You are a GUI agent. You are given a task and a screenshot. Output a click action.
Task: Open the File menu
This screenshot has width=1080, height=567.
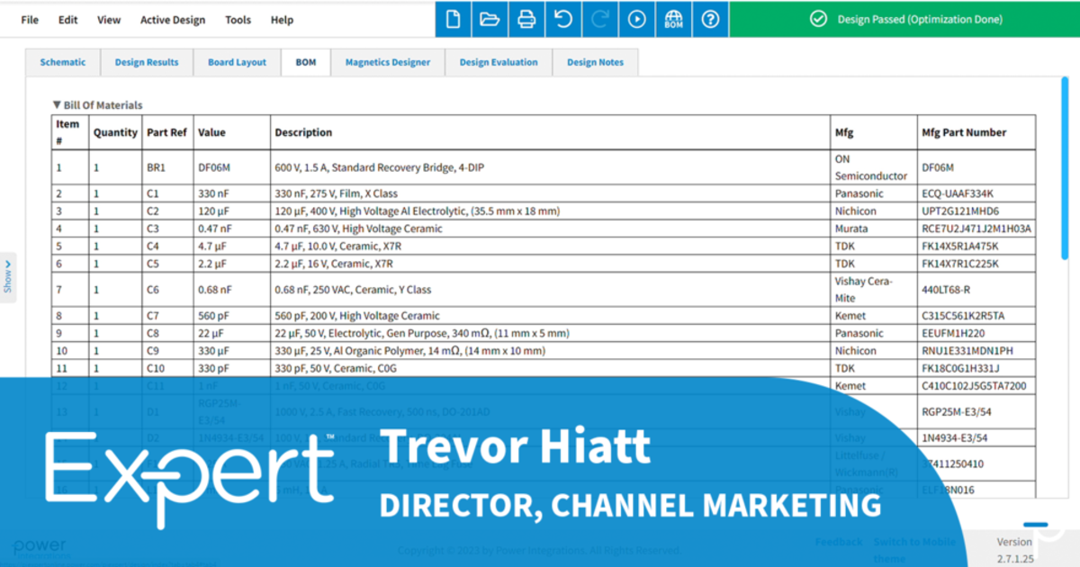(x=30, y=20)
